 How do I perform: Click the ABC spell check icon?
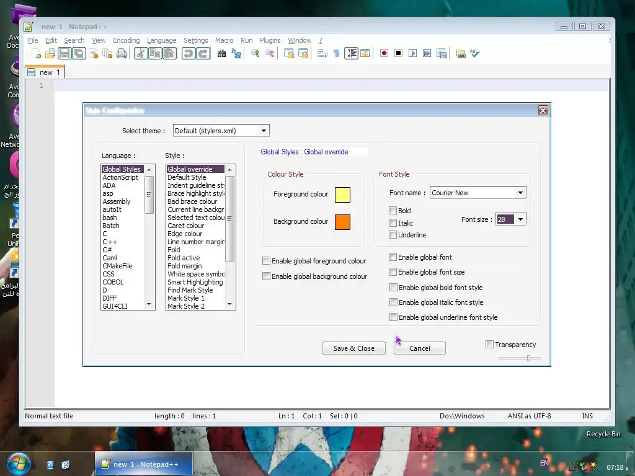tap(474, 53)
